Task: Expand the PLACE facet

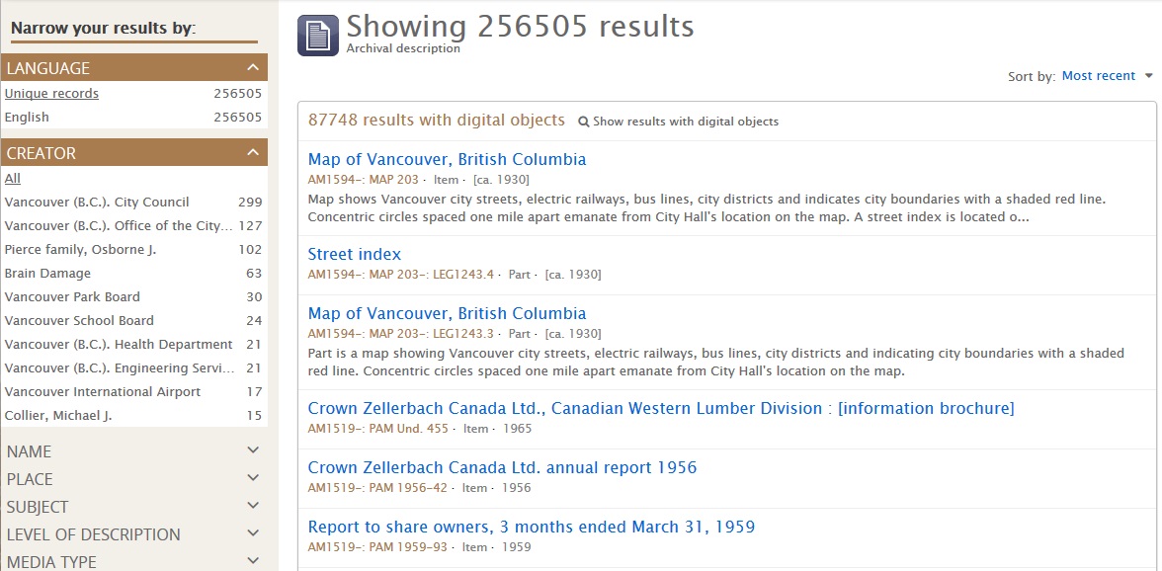Action: click(133, 479)
